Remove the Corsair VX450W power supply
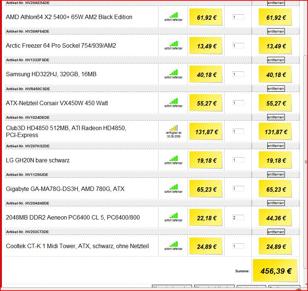 click(276, 89)
